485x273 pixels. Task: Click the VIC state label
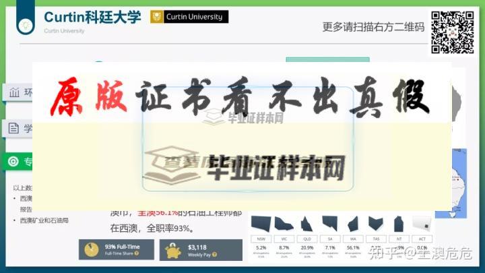[284, 239]
